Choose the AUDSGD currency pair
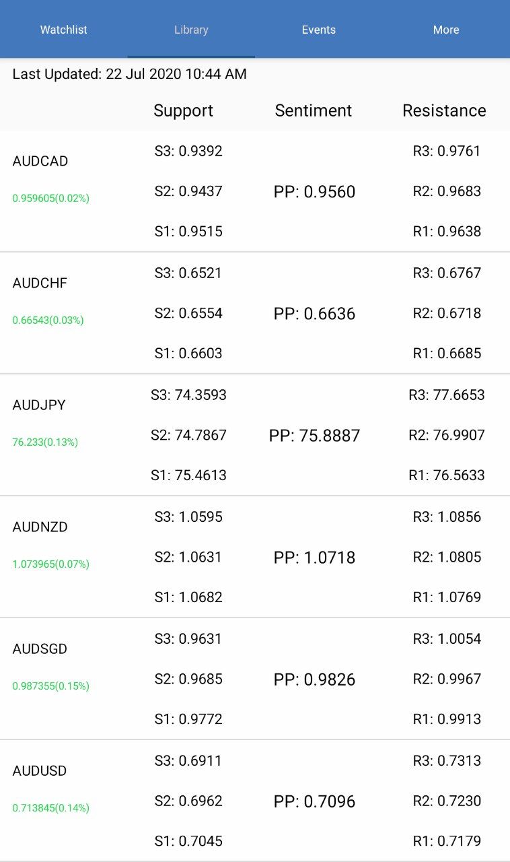Viewport: 510px width, 862px height. click(40, 649)
